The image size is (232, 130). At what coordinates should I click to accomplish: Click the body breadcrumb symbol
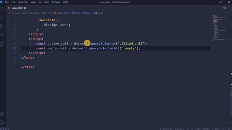pyautogui.click(x=88, y=13)
